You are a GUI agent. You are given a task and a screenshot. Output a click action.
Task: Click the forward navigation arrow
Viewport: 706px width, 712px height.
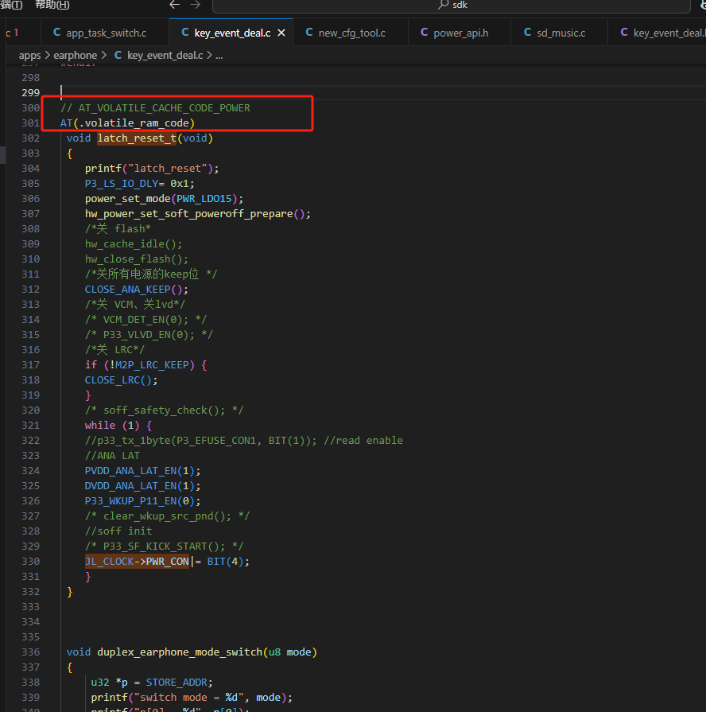point(195,5)
